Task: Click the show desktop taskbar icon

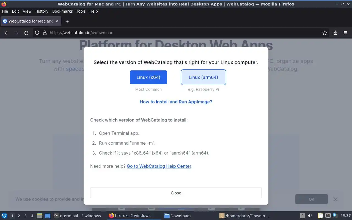Action: point(48,216)
